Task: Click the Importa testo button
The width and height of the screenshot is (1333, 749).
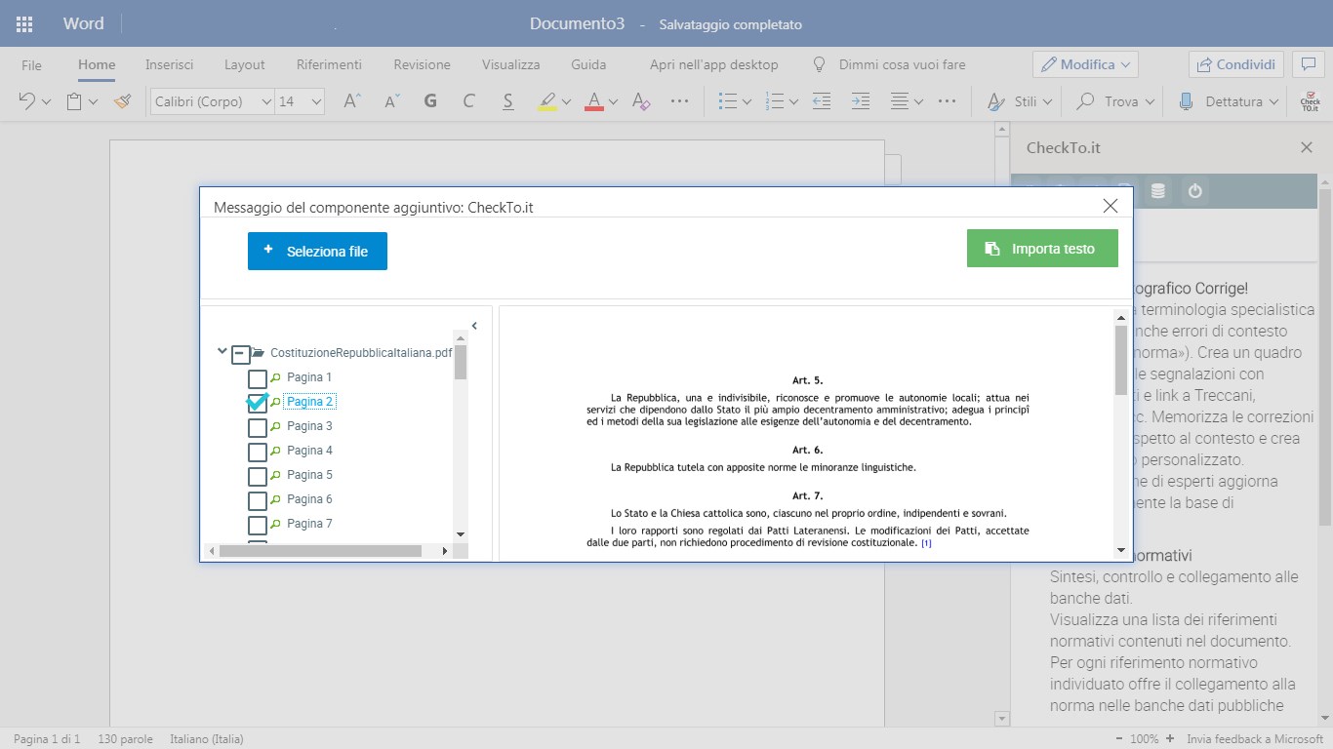Action: click(1042, 249)
